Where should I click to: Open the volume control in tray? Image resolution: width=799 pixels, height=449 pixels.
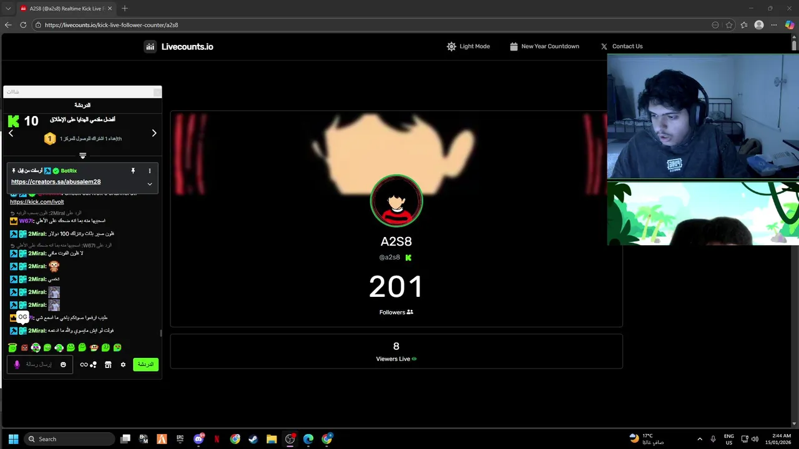[755, 439]
